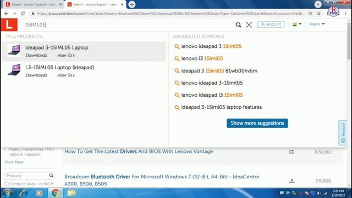Switch to the second Lenovo Support tab
The width and height of the screenshot is (352, 198).
pos(95,4)
